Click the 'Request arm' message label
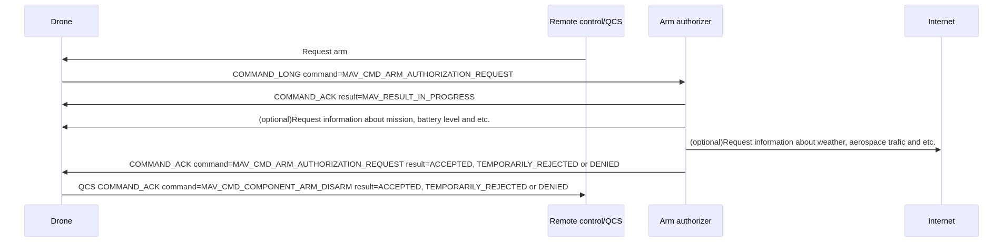The width and height of the screenshot is (1003, 242). tap(324, 52)
